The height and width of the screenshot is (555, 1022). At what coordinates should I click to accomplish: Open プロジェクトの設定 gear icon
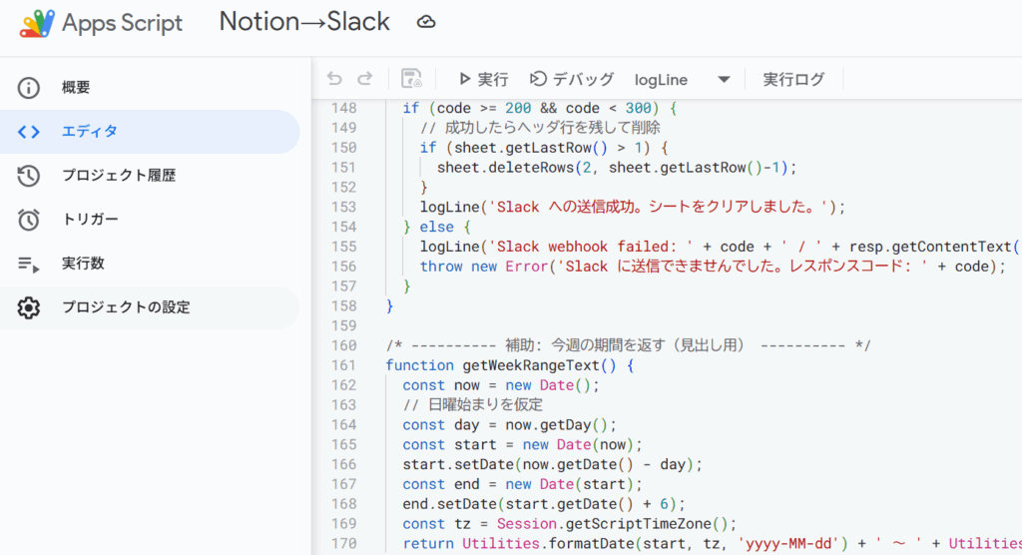tap(29, 307)
